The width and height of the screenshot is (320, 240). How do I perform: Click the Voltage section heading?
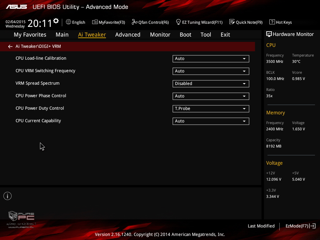tap(274, 163)
